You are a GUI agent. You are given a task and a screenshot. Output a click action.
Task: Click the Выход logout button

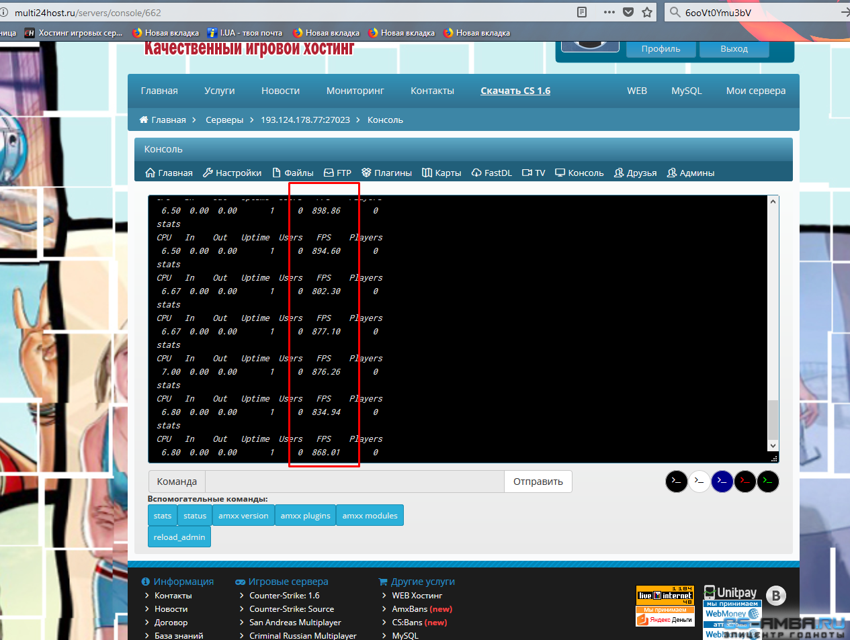click(x=734, y=48)
